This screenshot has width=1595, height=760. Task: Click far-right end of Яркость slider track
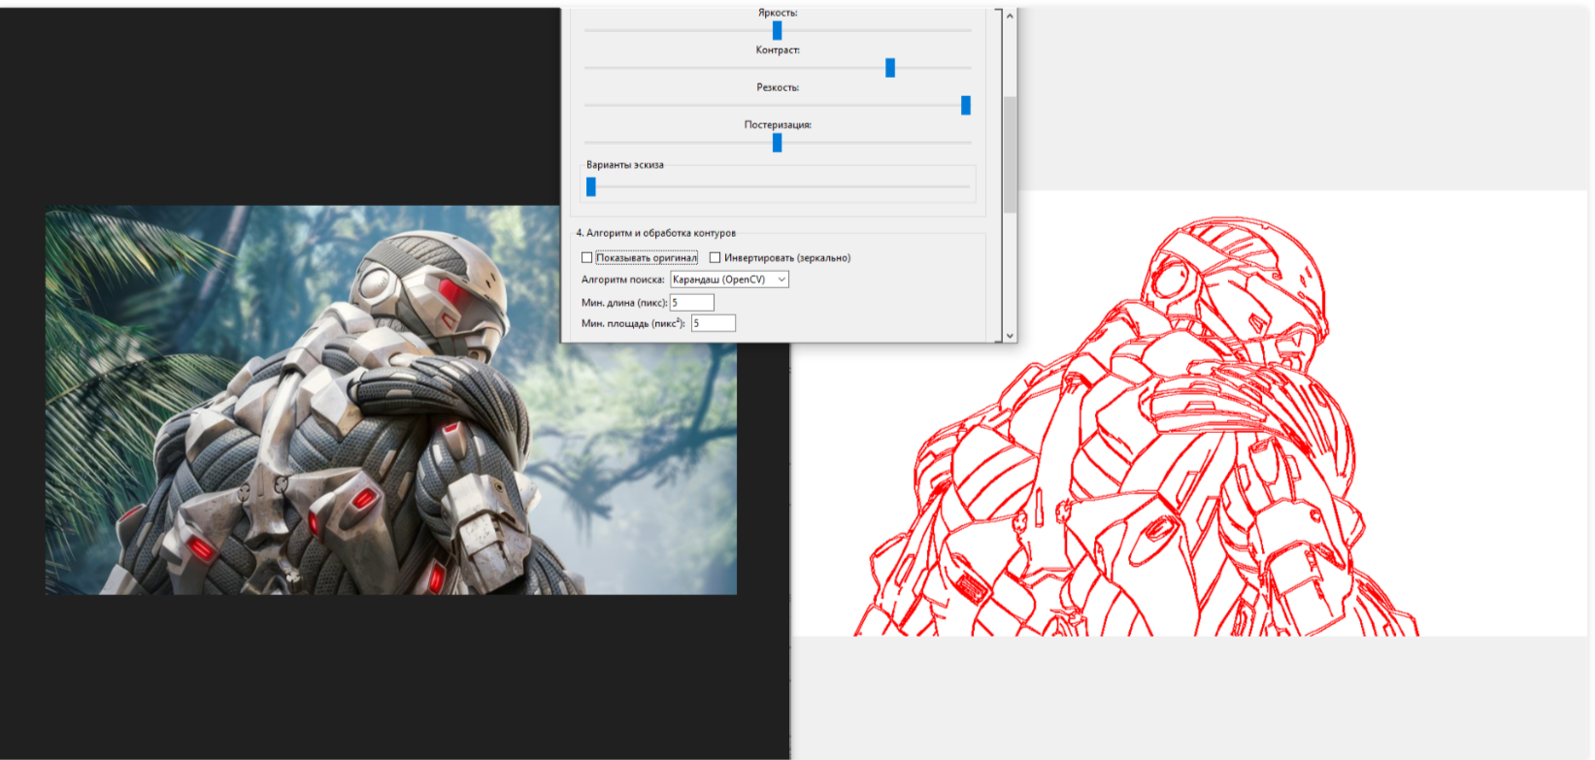pos(968,31)
